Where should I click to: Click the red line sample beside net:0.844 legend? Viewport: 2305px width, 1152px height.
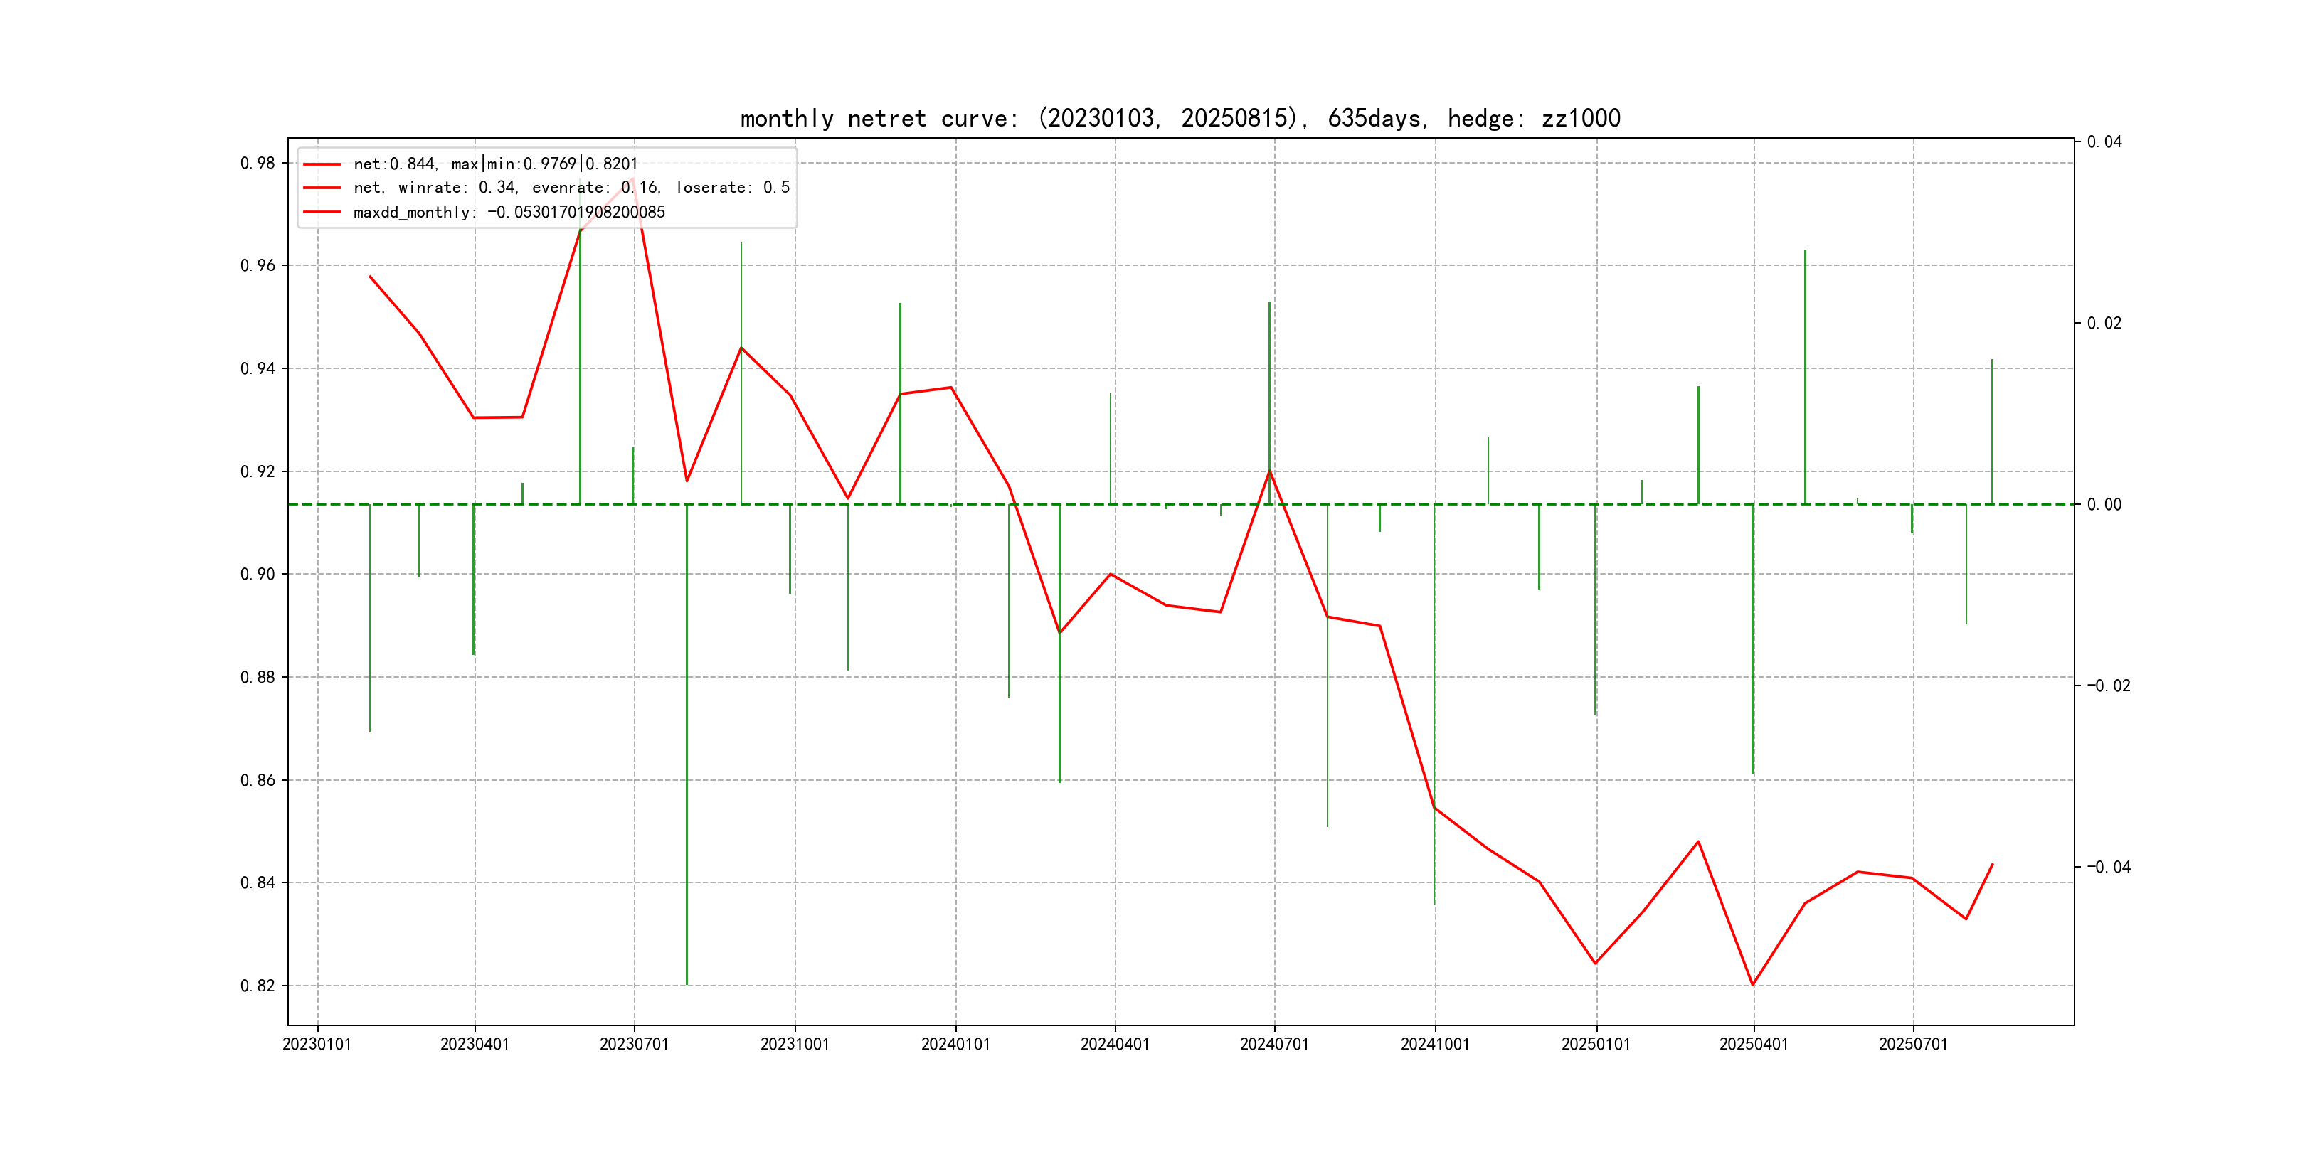pyautogui.click(x=322, y=164)
